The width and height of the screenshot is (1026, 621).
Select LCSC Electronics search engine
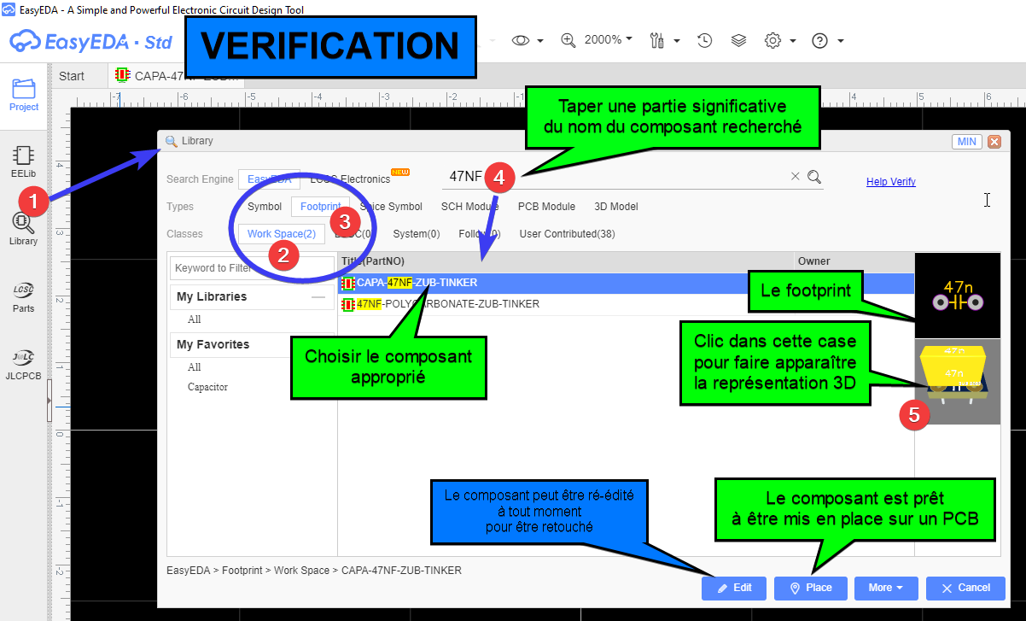pos(350,179)
